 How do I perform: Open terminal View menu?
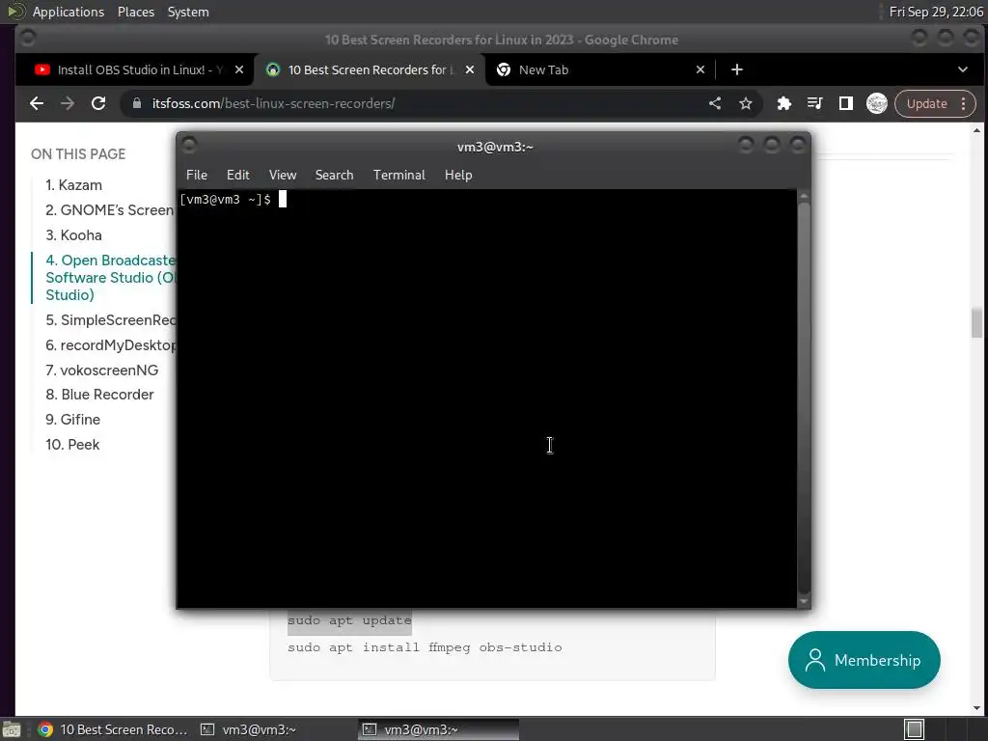(x=283, y=176)
